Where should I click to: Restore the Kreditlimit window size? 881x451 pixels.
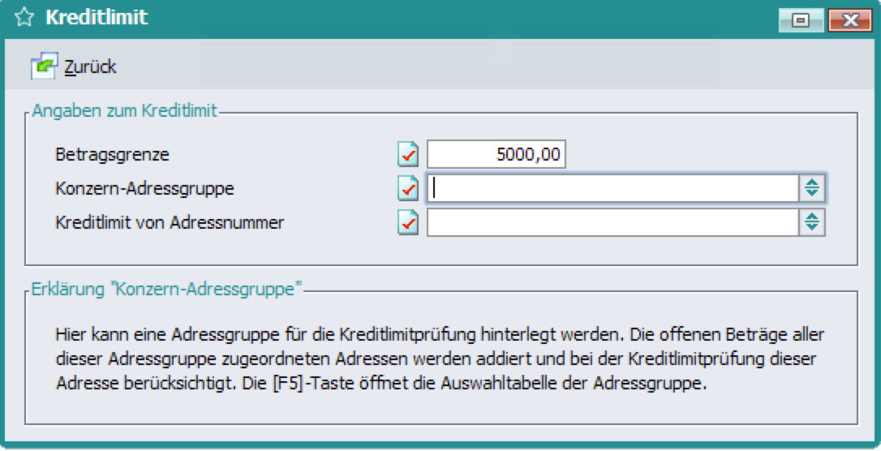(801, 20)
